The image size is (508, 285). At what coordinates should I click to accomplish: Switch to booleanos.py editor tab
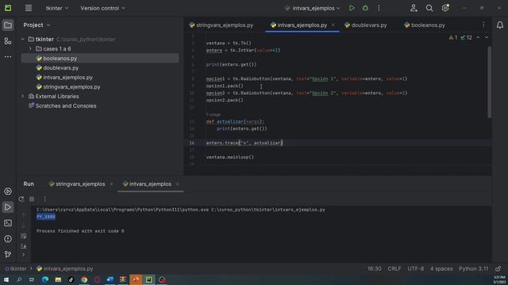[x=425, y=25]
